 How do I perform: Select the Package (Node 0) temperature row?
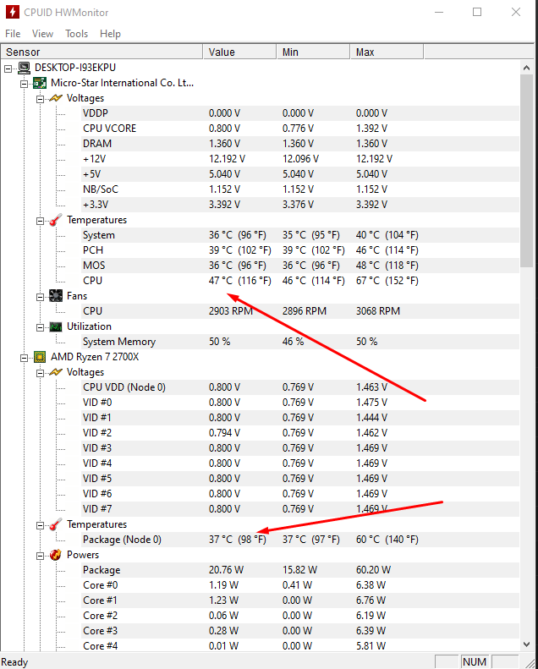[300, 540]
